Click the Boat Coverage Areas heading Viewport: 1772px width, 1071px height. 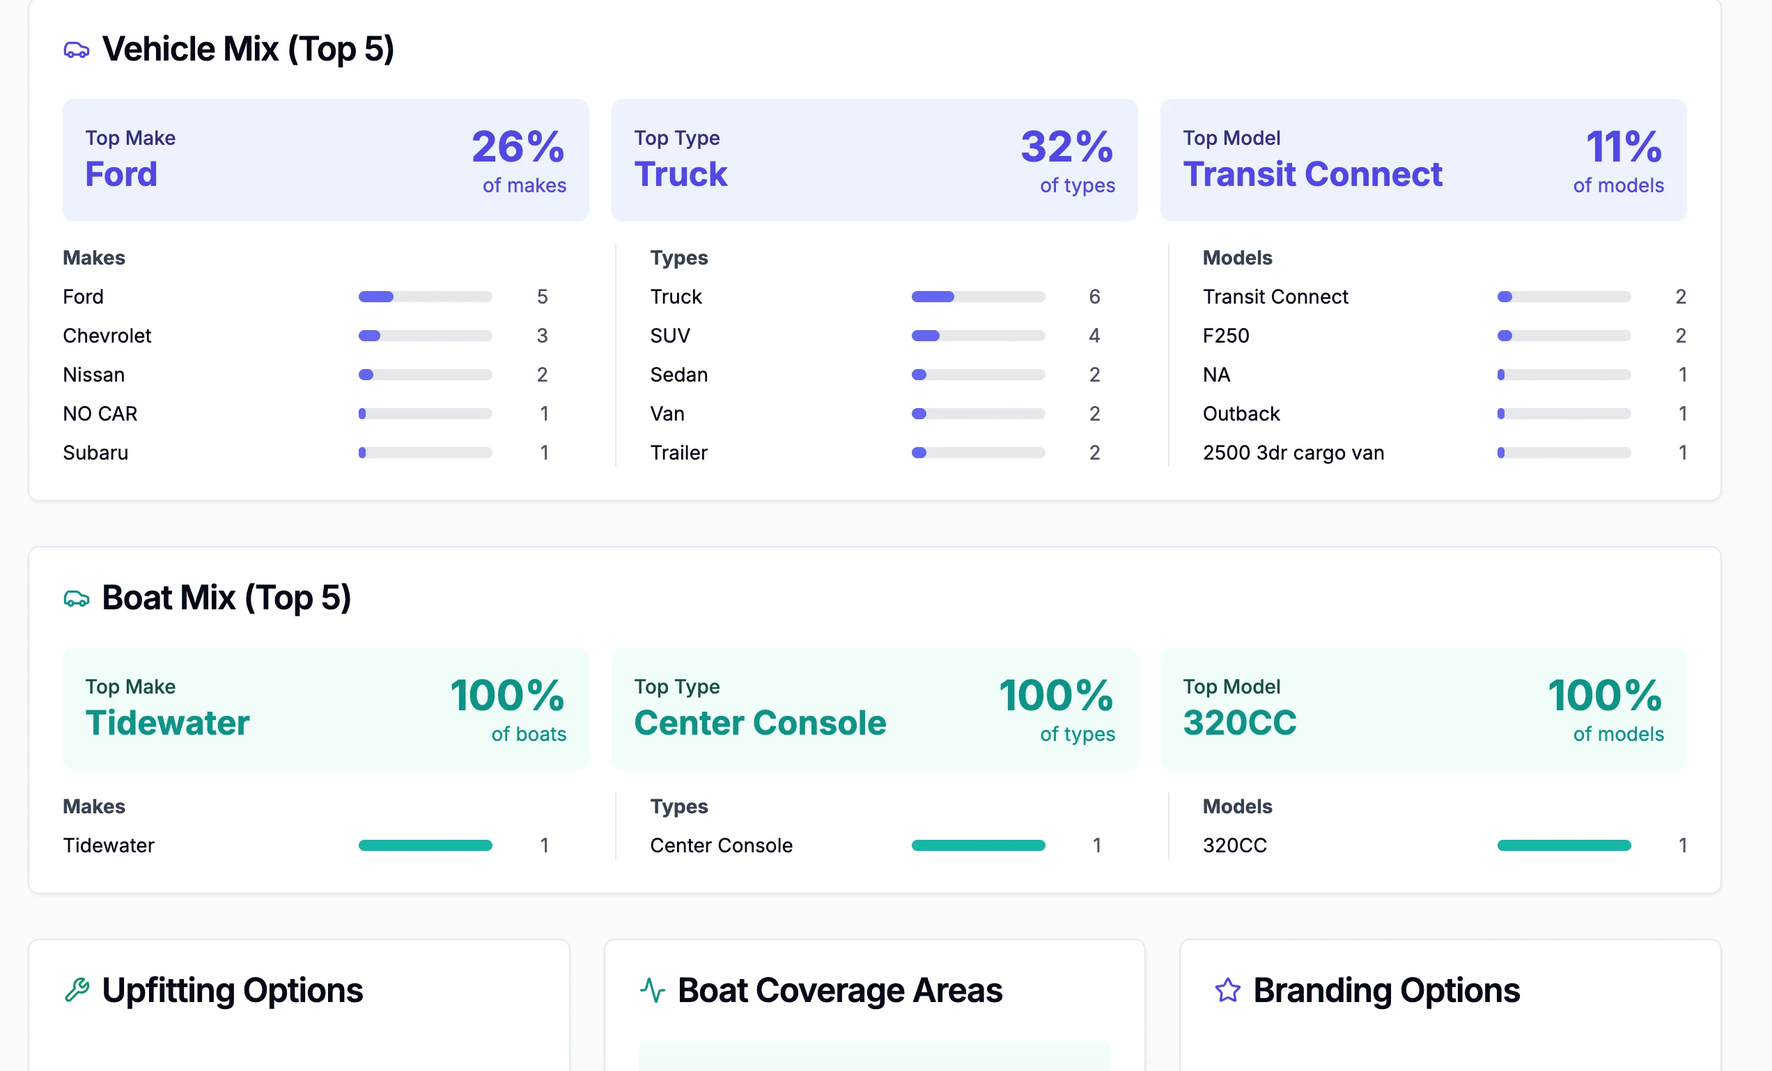840,990
